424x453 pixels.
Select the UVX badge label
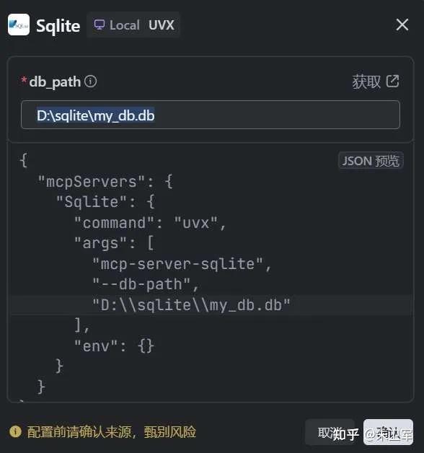click(x=162, y=25)
